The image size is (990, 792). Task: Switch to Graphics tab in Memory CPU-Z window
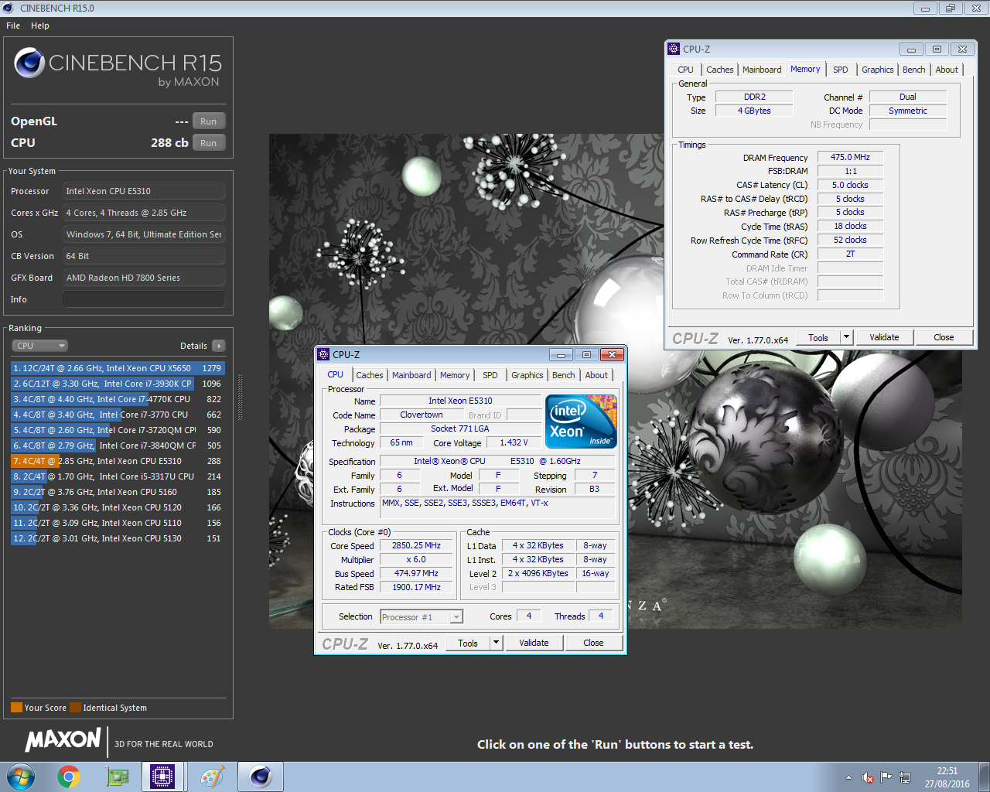[x=878, y=70]
